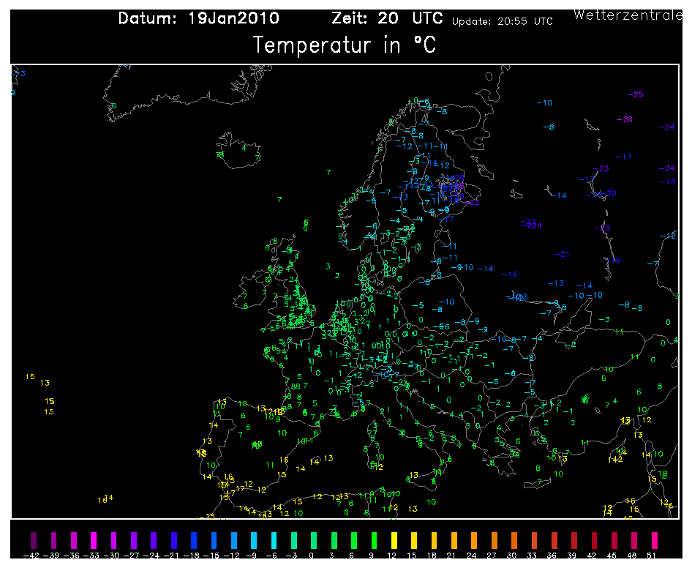
Task: Click the 18 legend value label
Action: pos(434,555)
